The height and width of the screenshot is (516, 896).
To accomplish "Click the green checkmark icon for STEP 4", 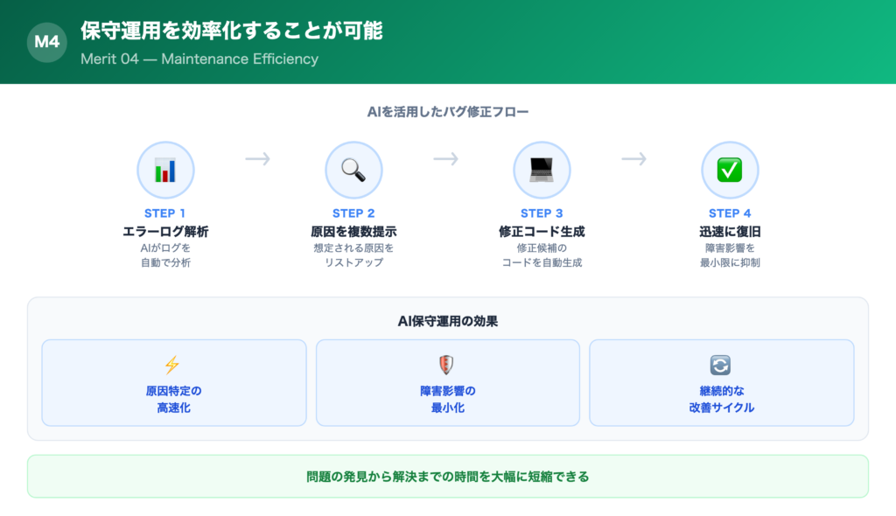I will pos(730,171).
